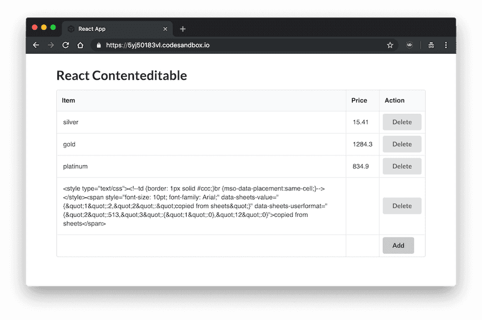Delete the platinum row

tap(402, 166)
